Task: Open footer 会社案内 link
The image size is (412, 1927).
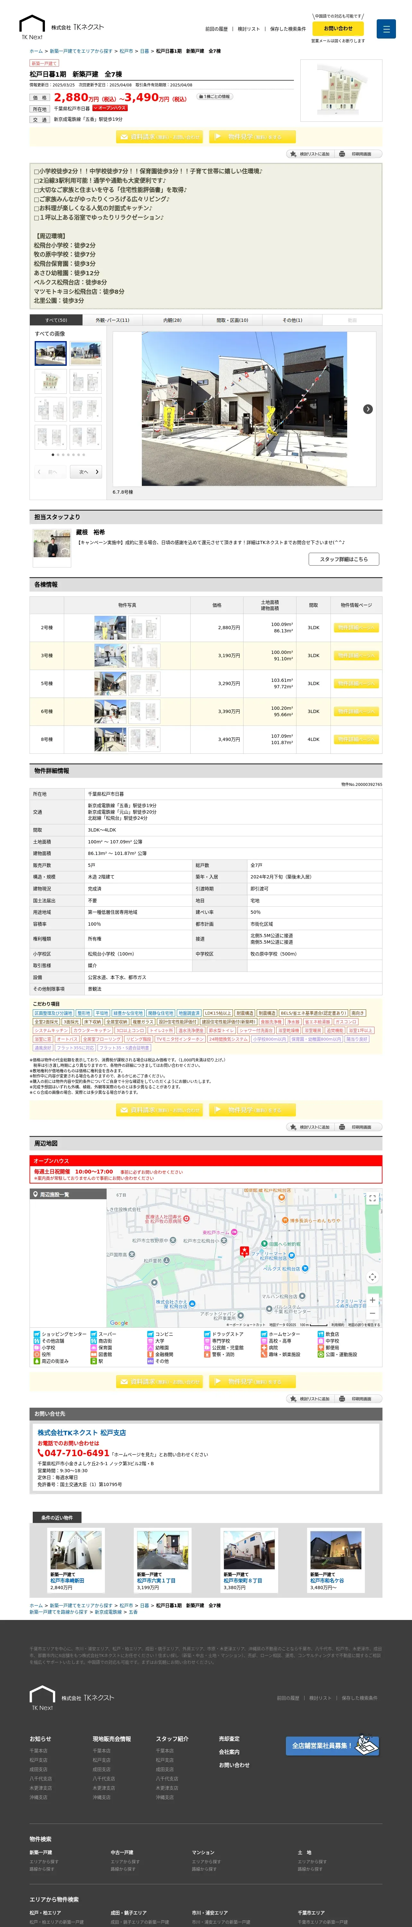Action: point(229,1752)
